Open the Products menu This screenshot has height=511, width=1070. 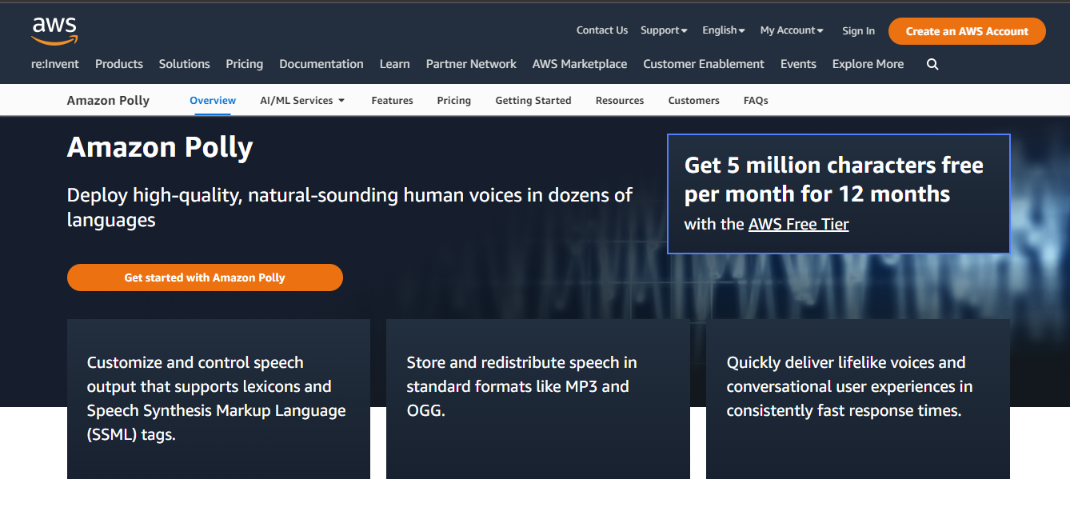coord(119,64)
